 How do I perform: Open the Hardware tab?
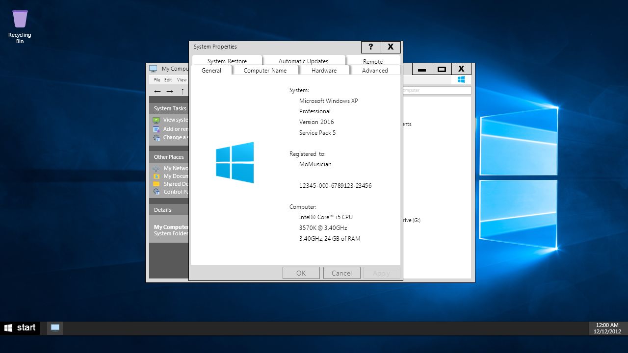324,70
